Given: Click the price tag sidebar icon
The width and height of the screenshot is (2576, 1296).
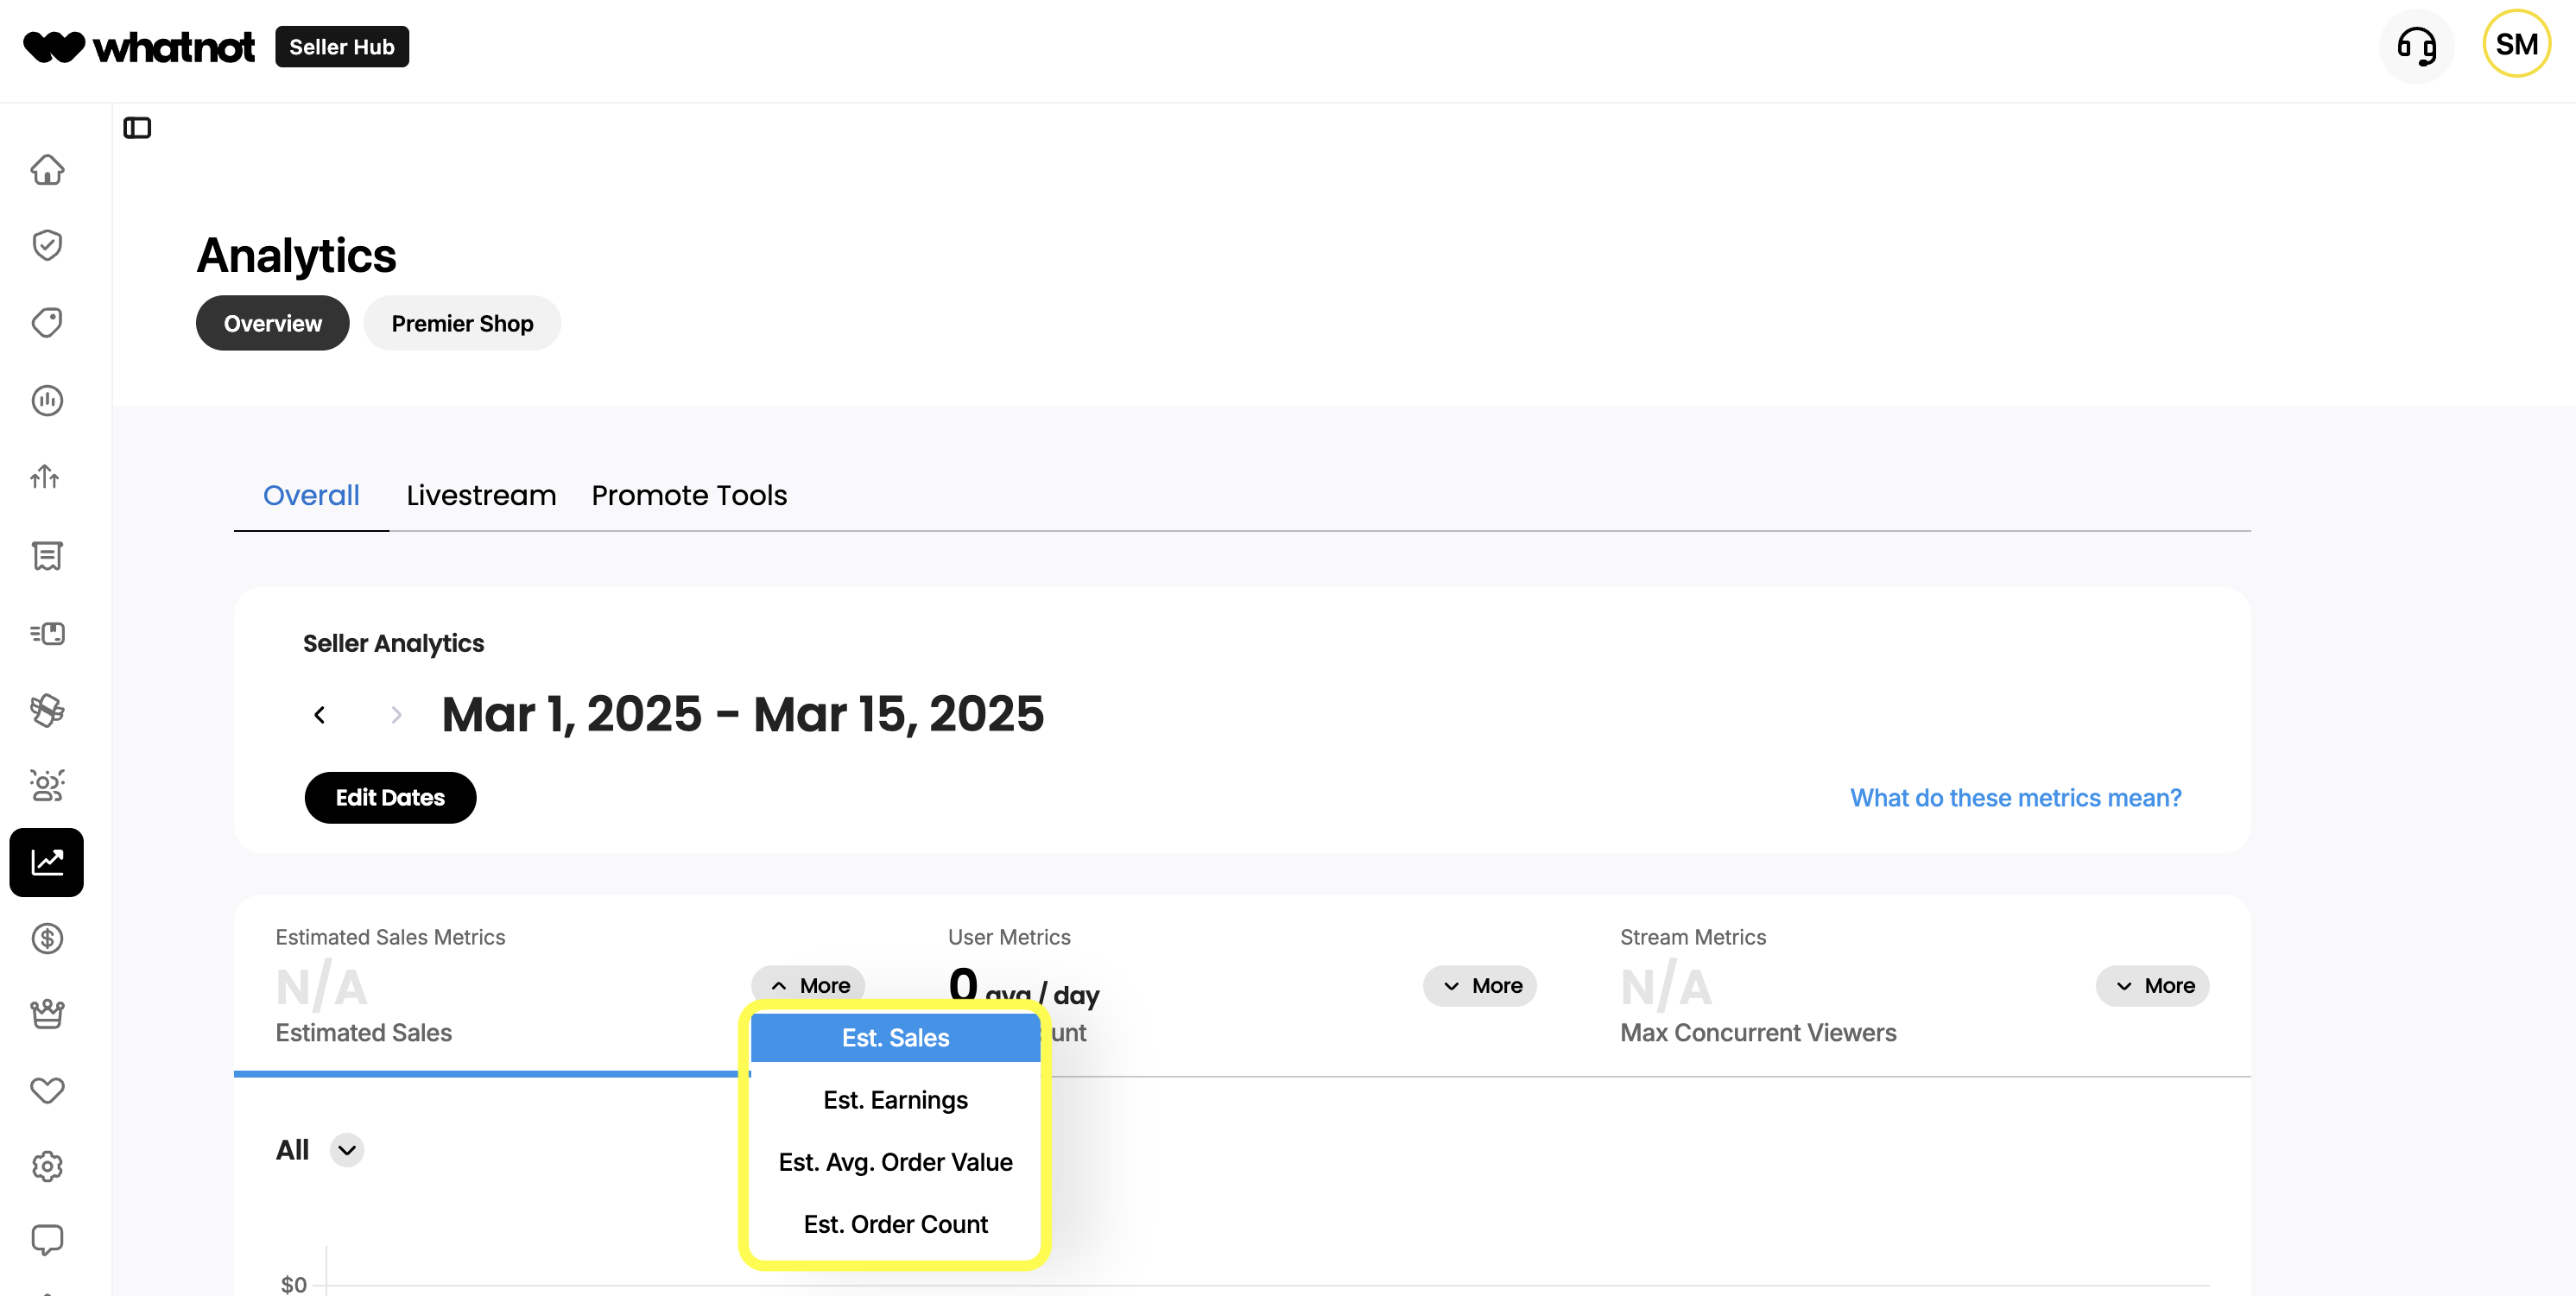Looking at the screenshot, I should tap(47, 323).
